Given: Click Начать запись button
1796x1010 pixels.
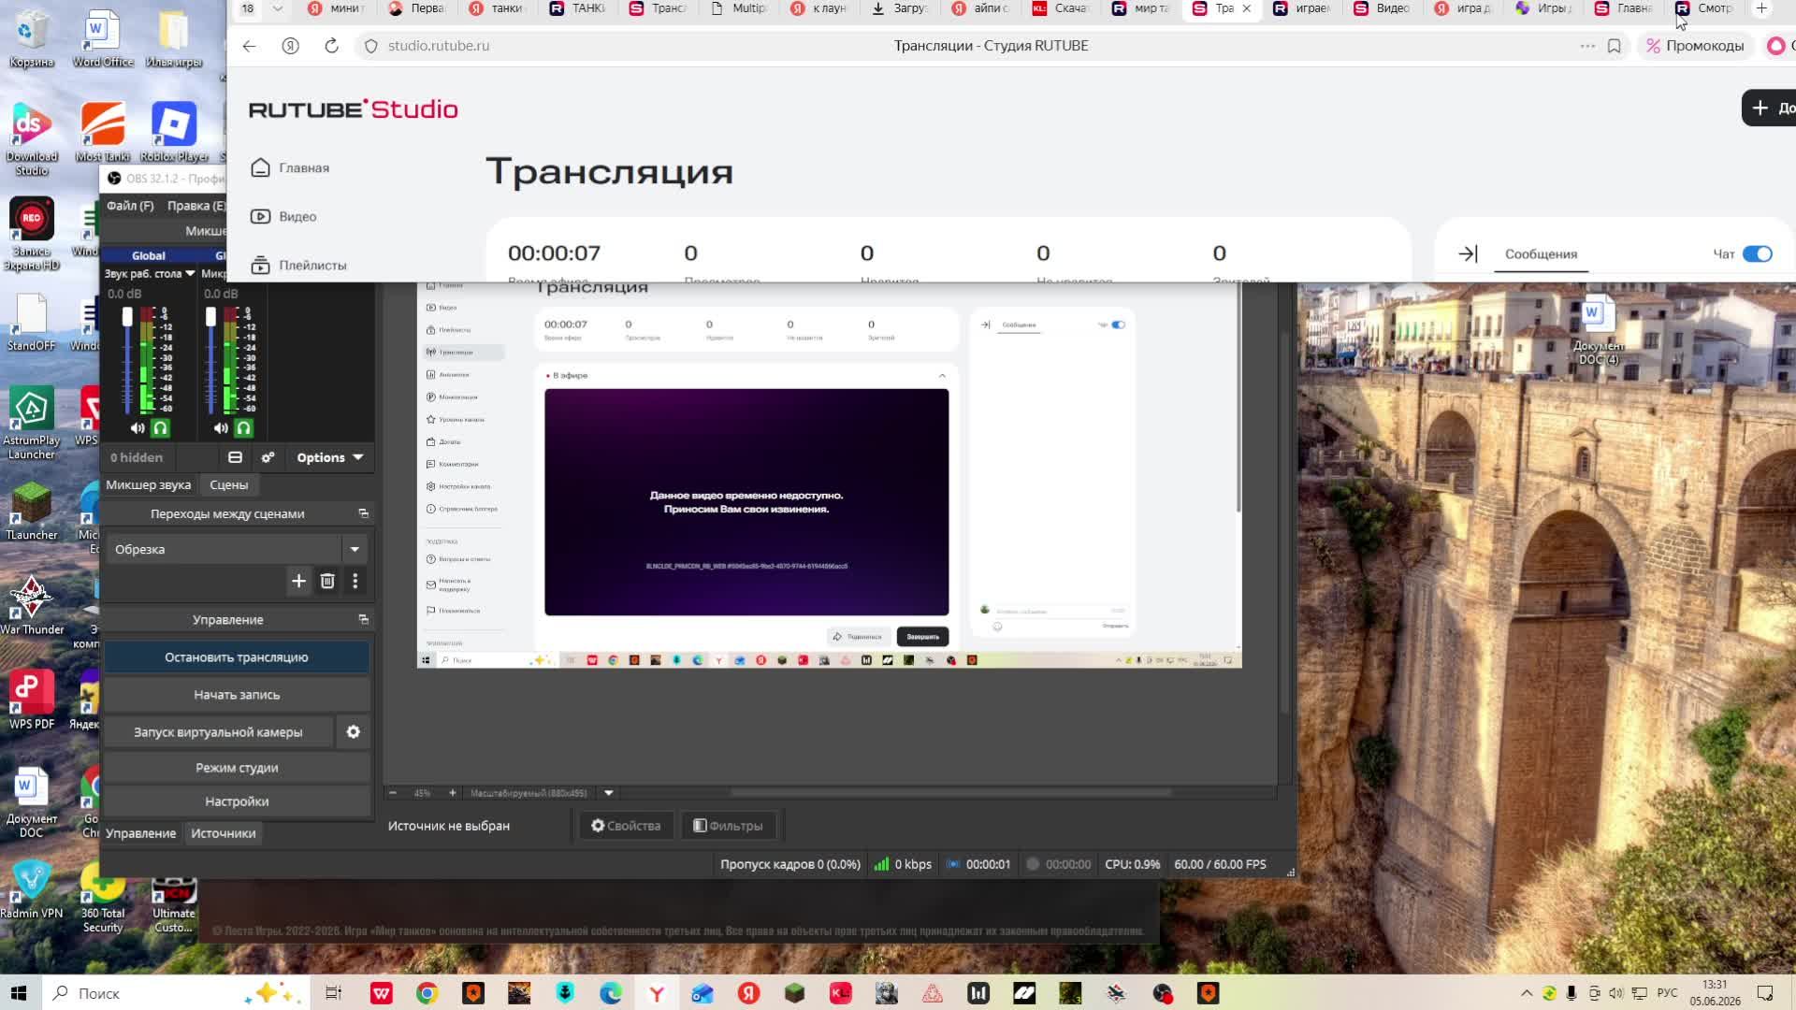Looking at the screenshot, I should coord(237,695).
